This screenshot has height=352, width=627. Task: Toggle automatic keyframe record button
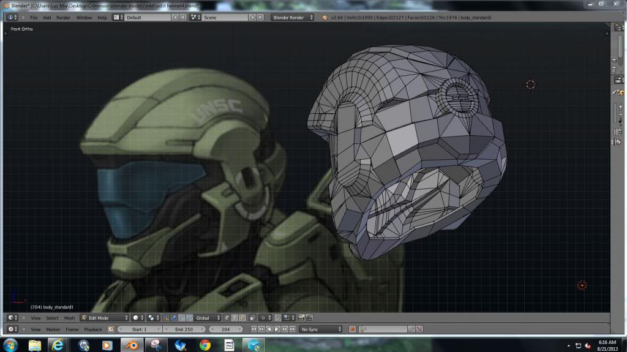353,329
